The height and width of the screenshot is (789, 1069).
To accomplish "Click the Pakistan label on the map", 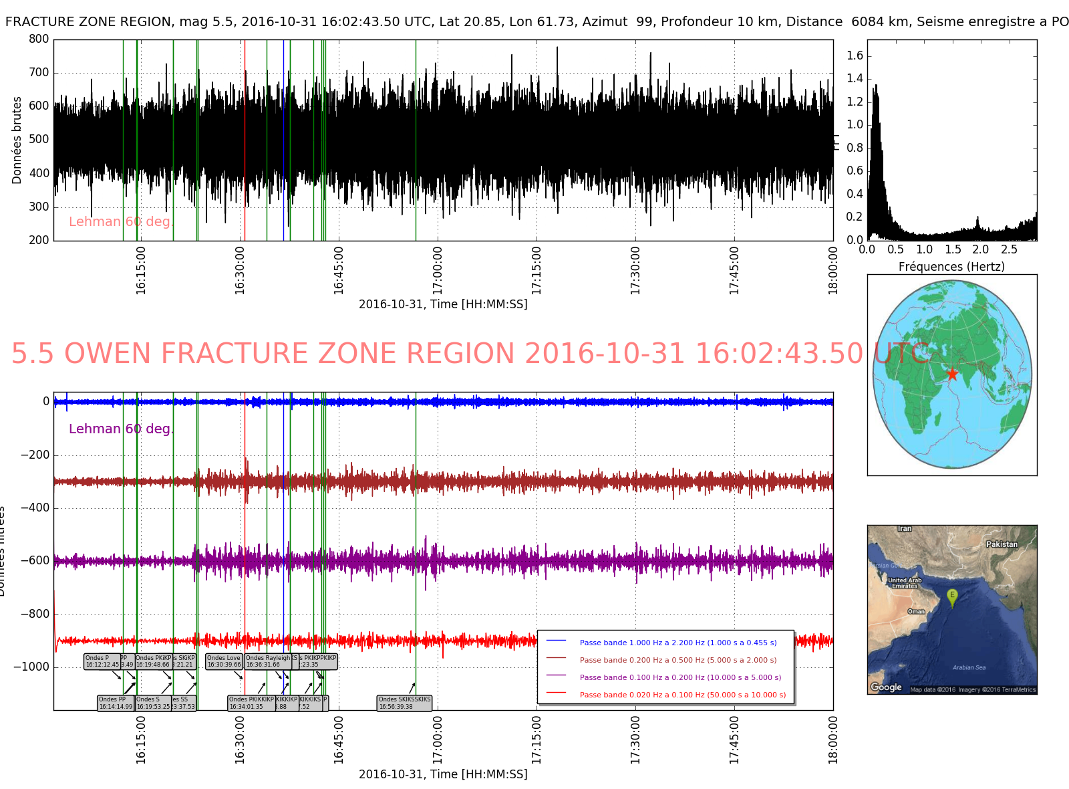I will tap(1002, 544).
